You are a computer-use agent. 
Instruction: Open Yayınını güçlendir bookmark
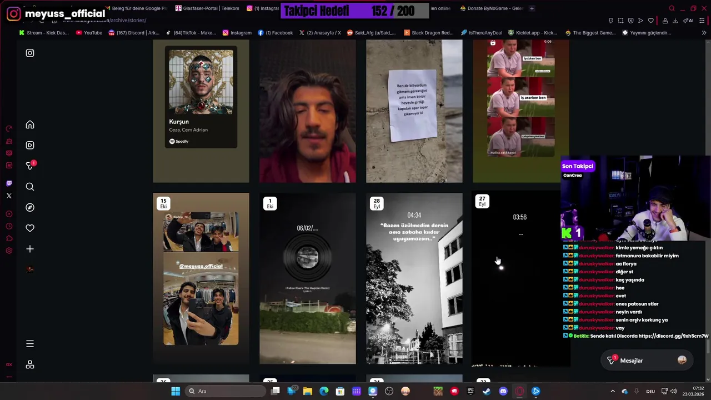pyautogui.click(x=646, y=33)
